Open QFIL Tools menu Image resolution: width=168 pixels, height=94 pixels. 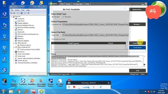(x=68, y=4)
